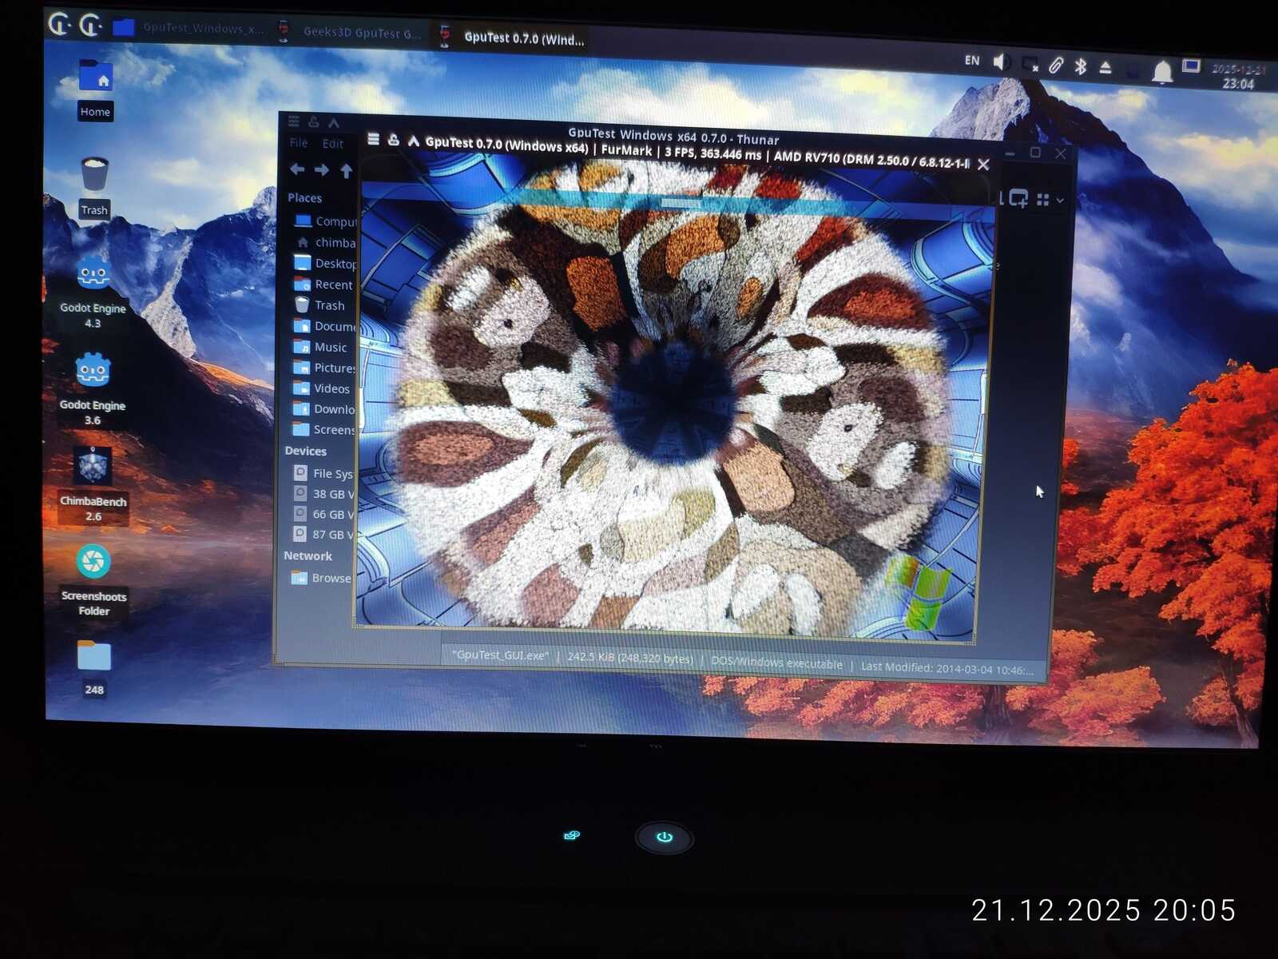Click the GpuTest FurMark title bar text
The image size is (1278, 959).
(697, 153)
